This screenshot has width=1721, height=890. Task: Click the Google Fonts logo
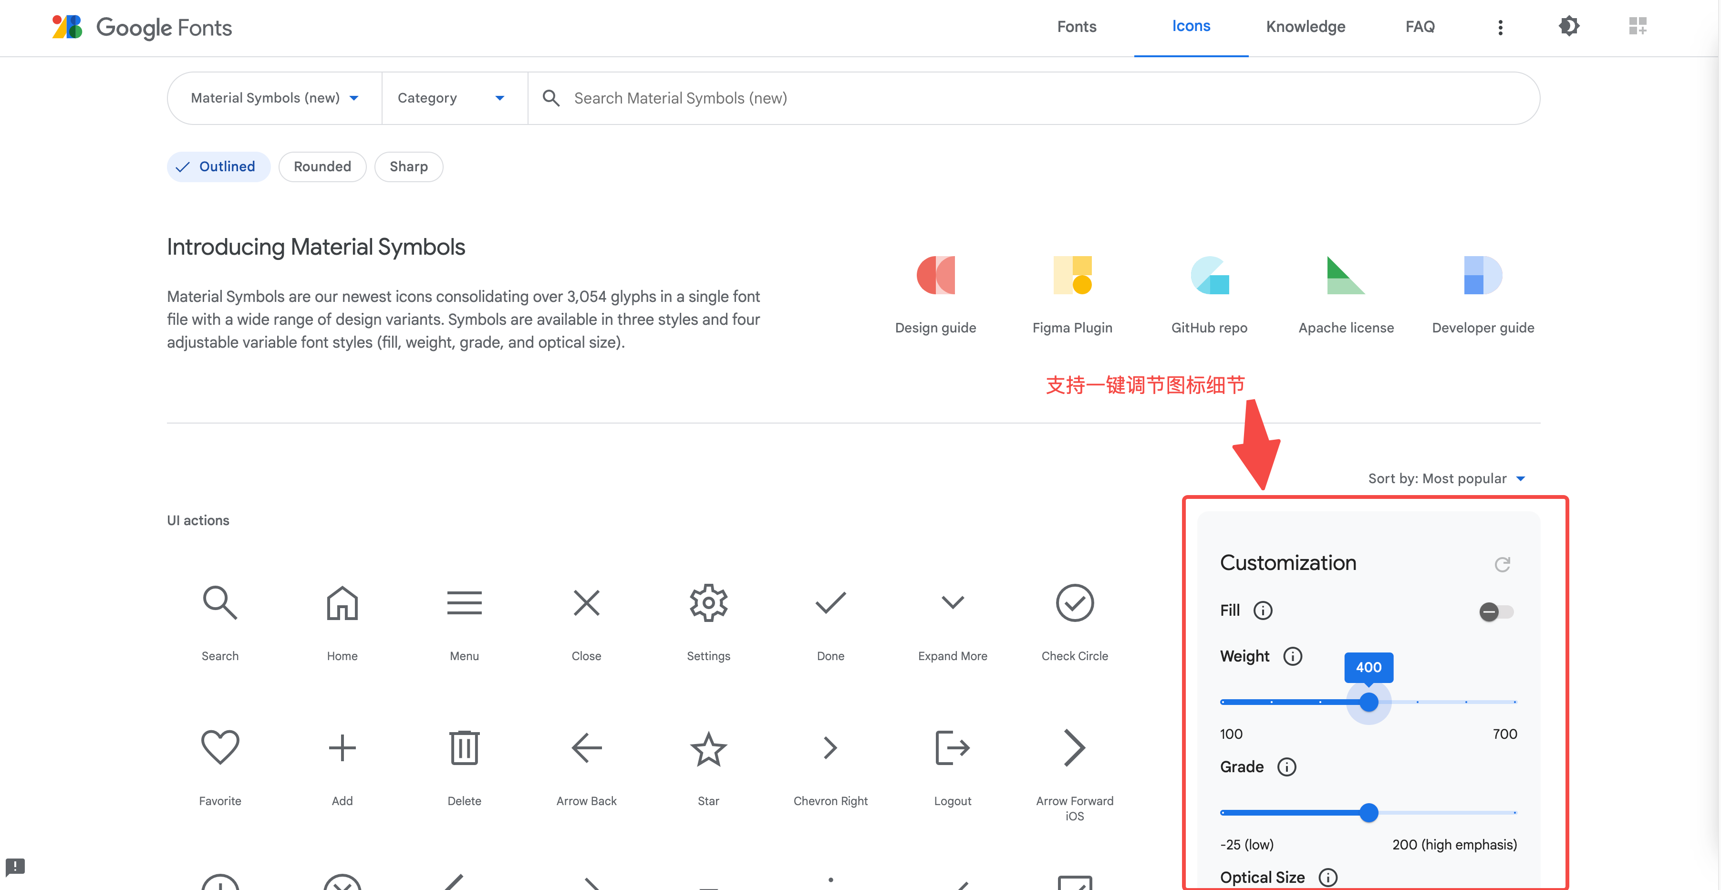[142, 27]
